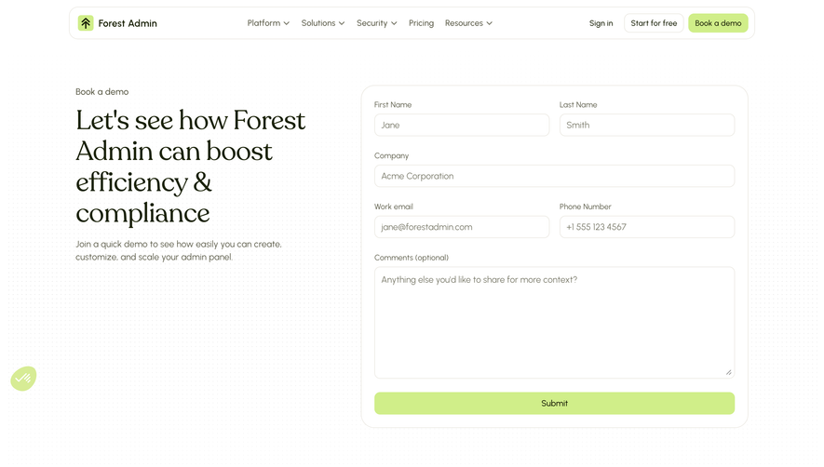The width and height of the screenshot is (824, 467).
Task: Click the comments box resize handle
Action: [728, 372]
